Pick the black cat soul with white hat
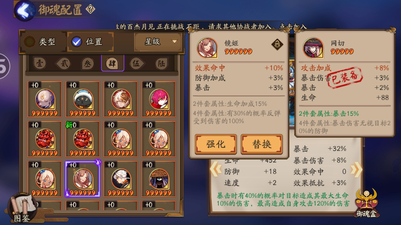 click(83, 99)
